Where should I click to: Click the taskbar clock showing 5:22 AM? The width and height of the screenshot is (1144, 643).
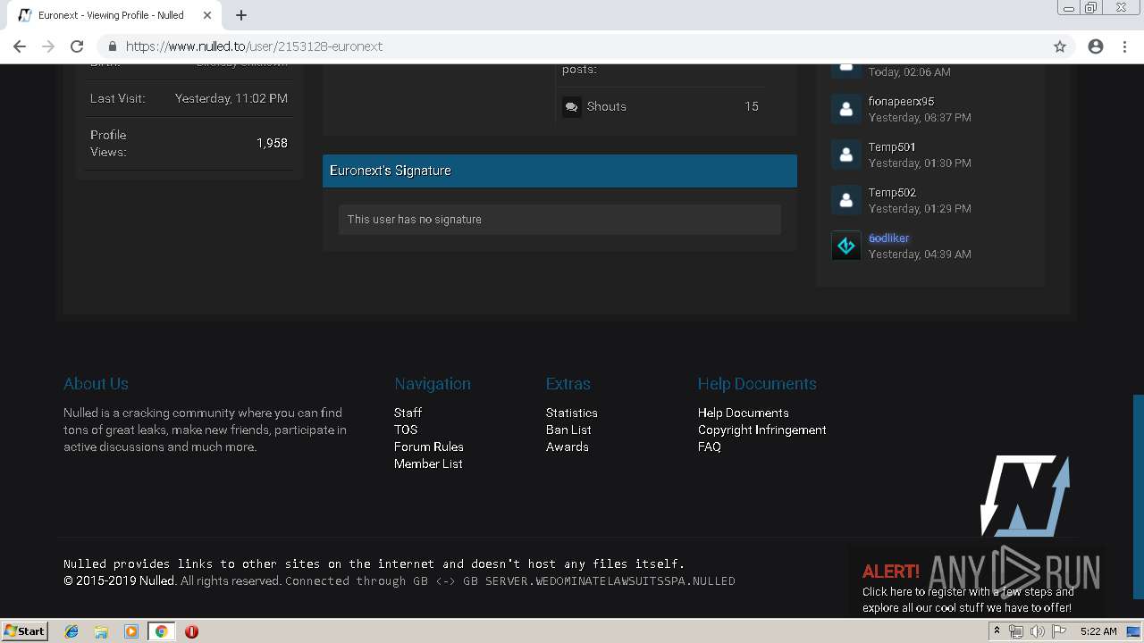click(x=1098, y=631)
